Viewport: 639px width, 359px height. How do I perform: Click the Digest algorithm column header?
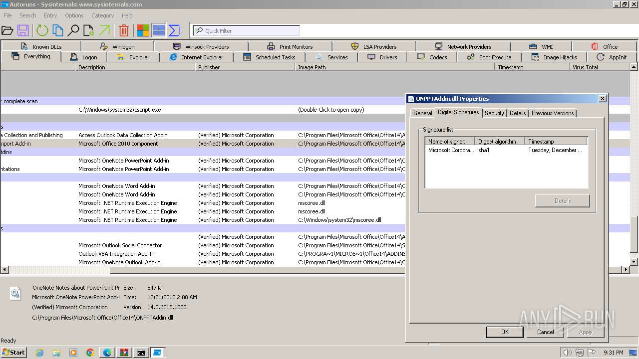[x=500, y=142]
